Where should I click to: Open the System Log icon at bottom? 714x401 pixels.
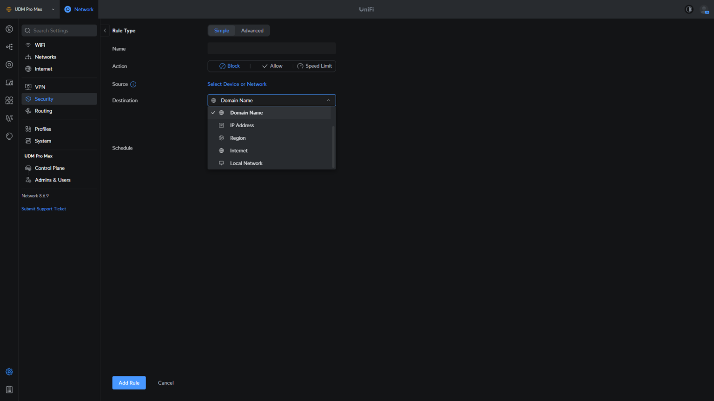point(9,389)
